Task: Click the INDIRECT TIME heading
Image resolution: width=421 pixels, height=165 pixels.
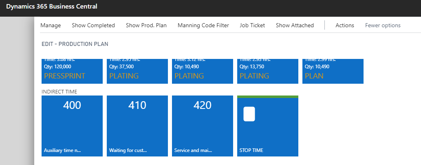Action: click(x=60, y=91)
